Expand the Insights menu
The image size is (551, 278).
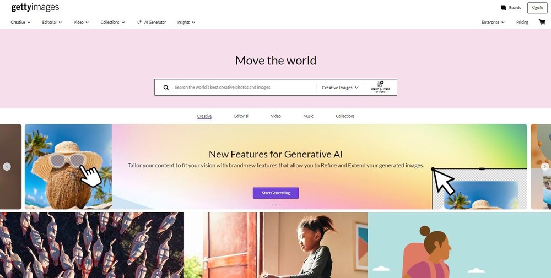[x=186, y=22]
